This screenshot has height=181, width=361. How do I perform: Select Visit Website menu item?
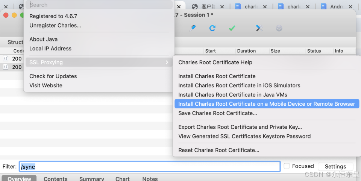coord(46,85)
